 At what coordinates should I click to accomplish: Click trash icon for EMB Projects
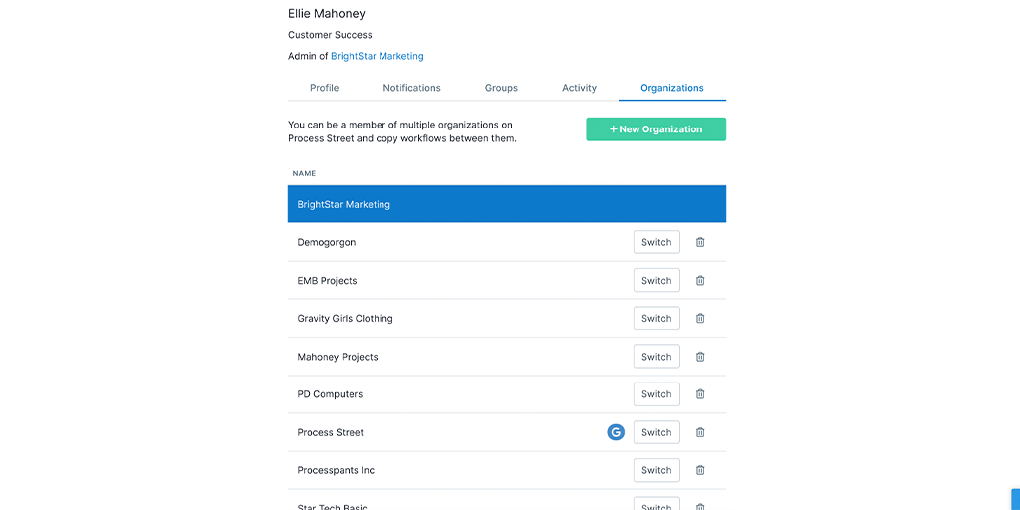(x=700, y=280)
